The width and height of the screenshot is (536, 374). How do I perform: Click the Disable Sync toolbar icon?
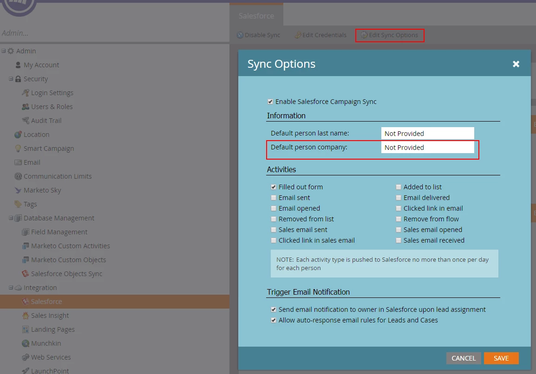(x=240, y=35)
